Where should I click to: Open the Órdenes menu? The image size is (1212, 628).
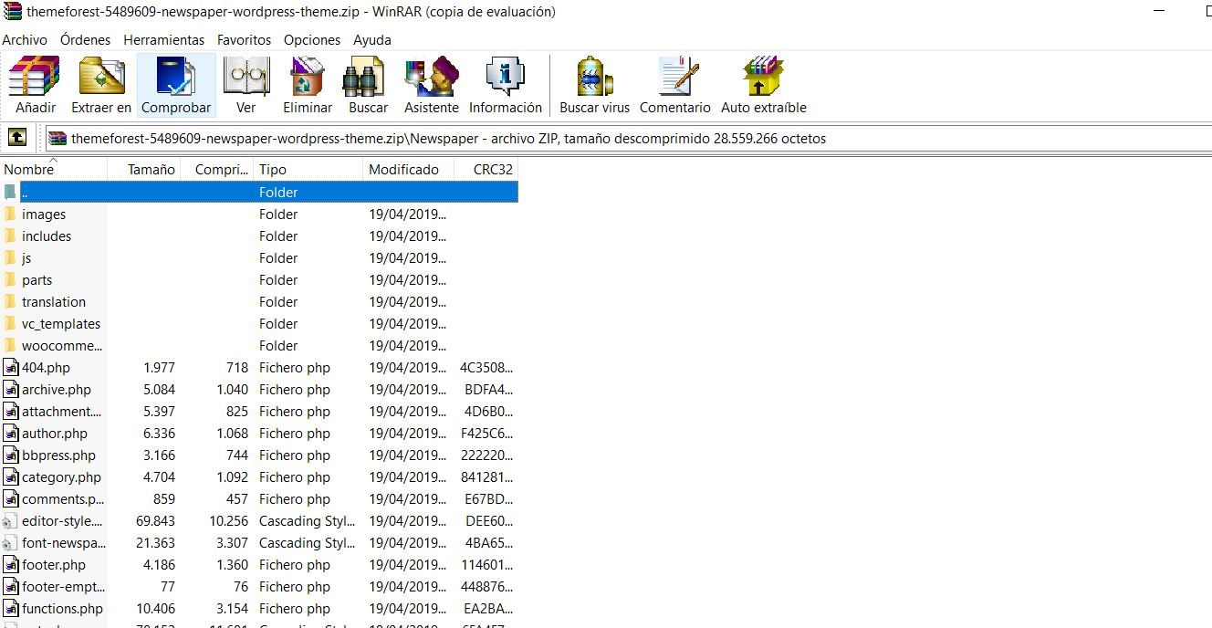(x=86, y=40)
